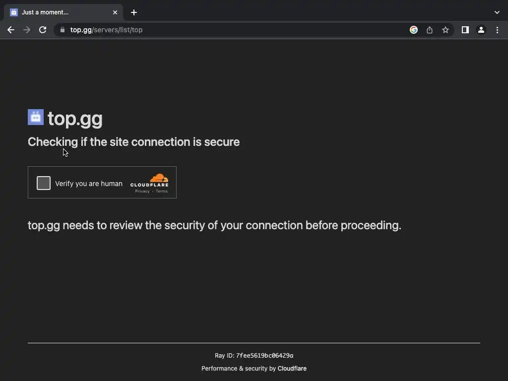Bookmark this page with the star icon
The width and height of the screenshot is (508, 381).
click(x=445, y=30)
